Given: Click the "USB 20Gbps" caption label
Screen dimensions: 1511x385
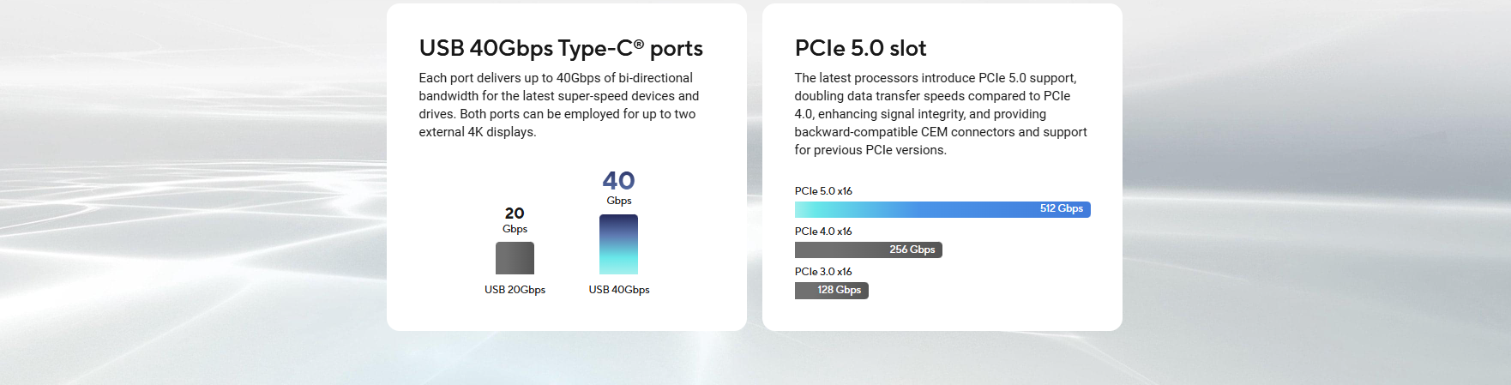Looking at the screenshot, I should 515,290.
